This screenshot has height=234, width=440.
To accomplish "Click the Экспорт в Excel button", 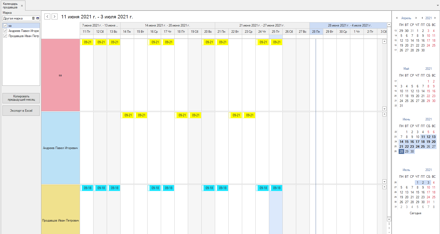I will (21, 111).
